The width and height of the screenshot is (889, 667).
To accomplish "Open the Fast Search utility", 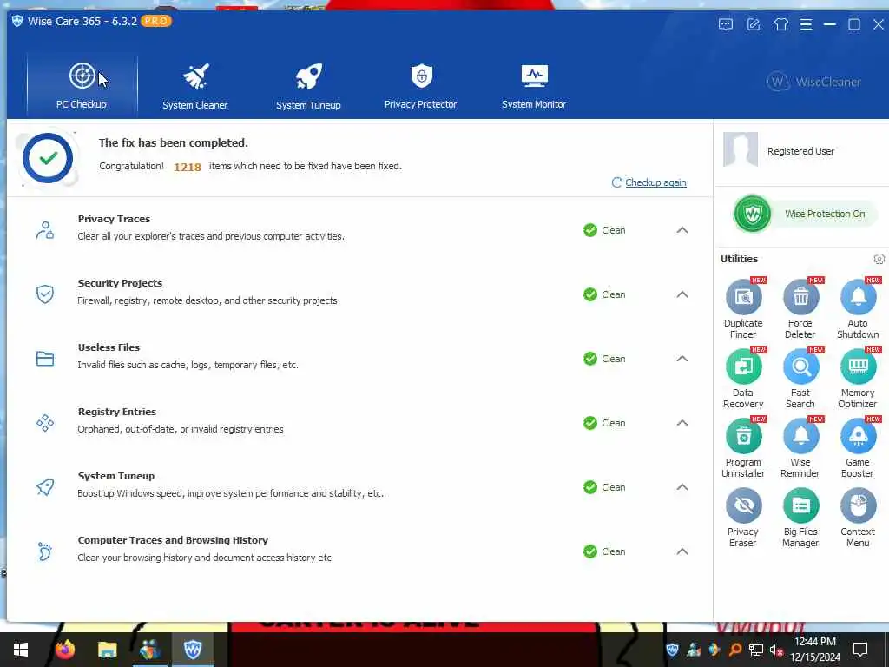I will (800, 379).
